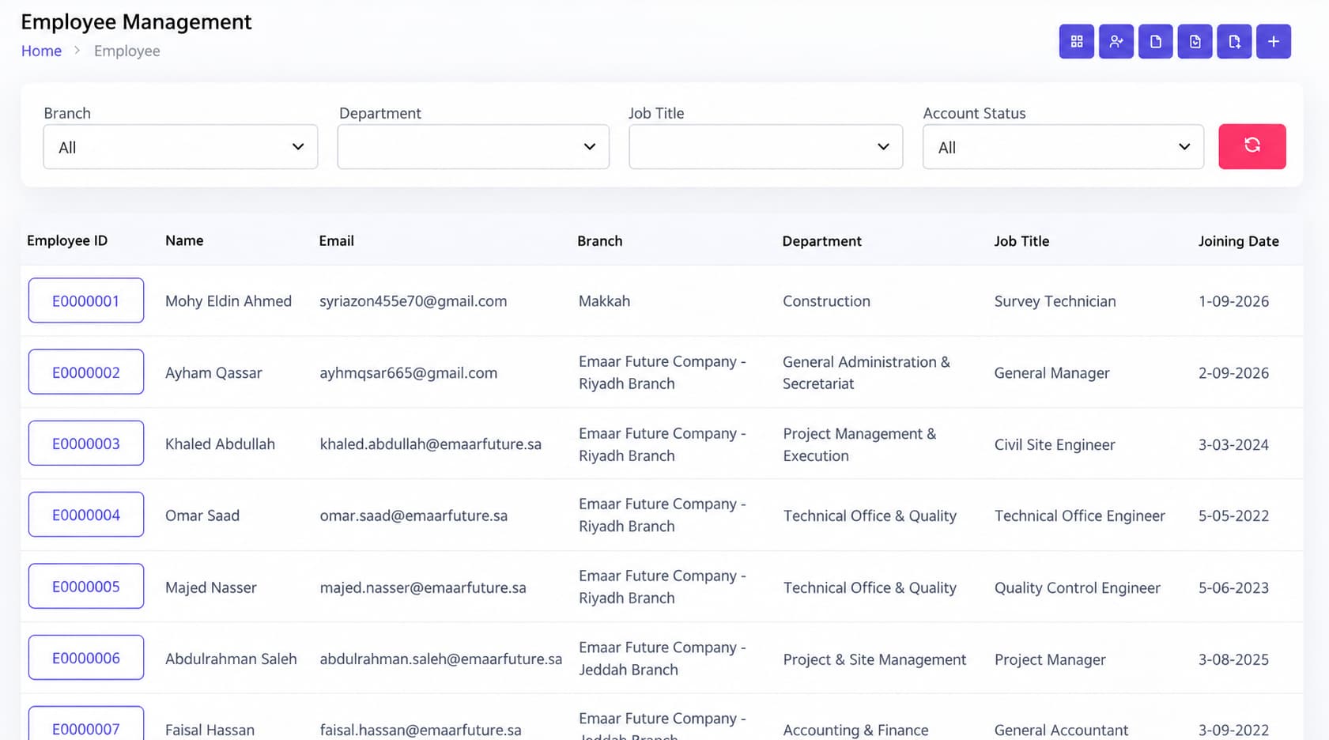Screen dimensions: 1329x740
Task: Click the file download icon button
Action: [x=1195, y=41]
